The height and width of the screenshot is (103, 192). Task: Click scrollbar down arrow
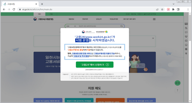(190, 101)
